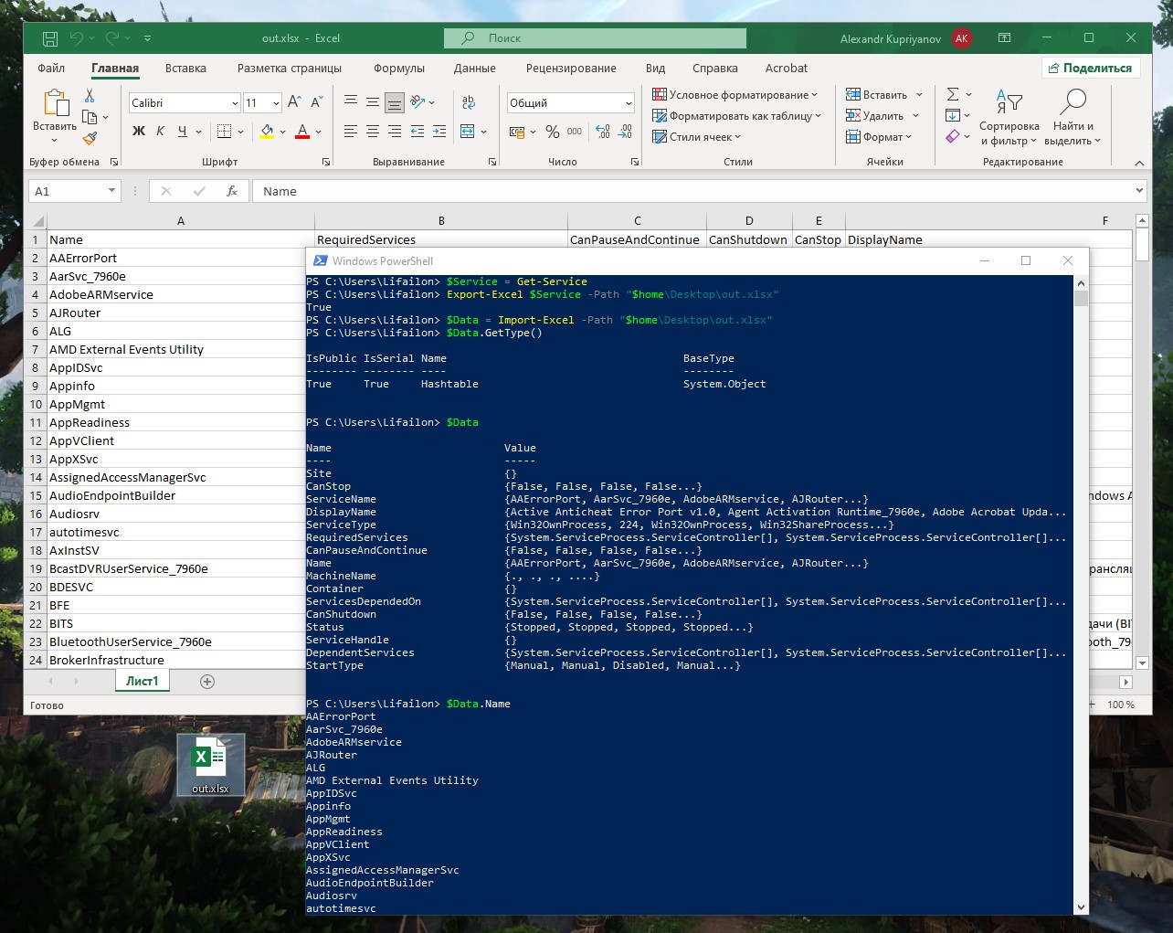Viewport: 1173px width, 933px height.
Task: Apply the yellow fill color bucket
Action: click(267, 132)
